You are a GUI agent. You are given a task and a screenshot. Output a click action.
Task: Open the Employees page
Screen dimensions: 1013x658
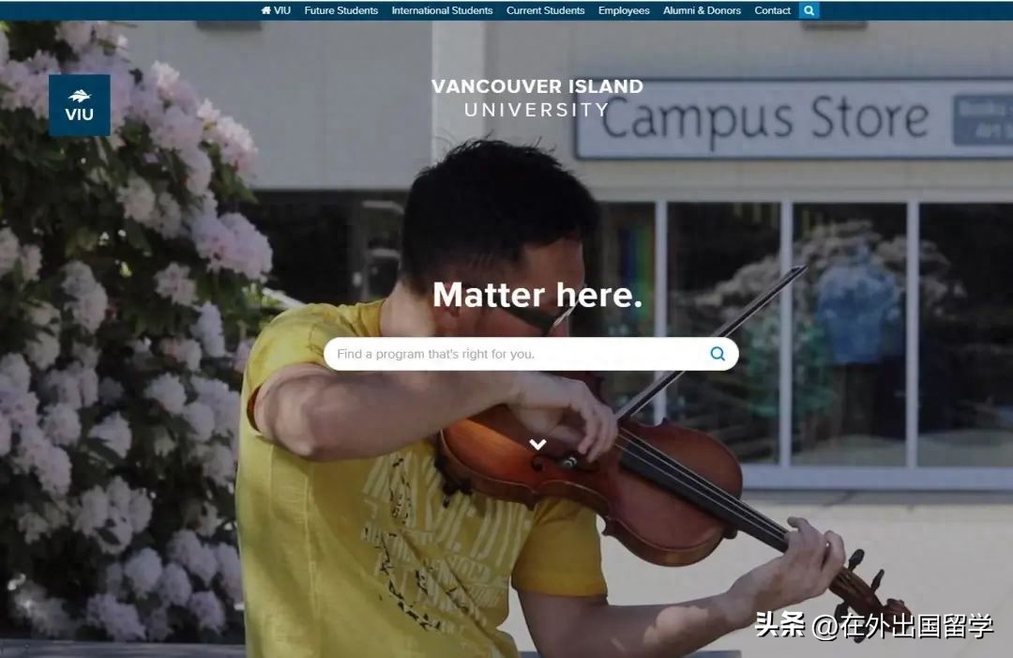tap(624, 10)
